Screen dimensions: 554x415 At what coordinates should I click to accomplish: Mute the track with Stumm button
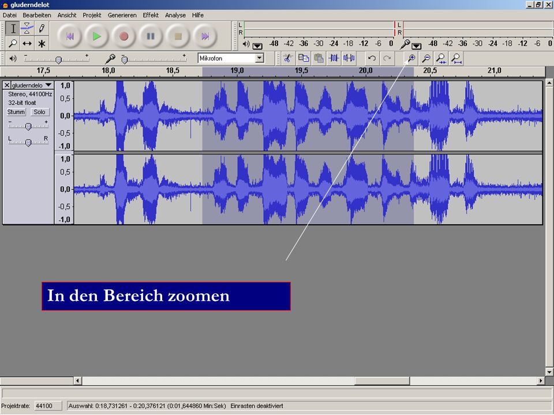pyautogui.click(x=16, y=112)
